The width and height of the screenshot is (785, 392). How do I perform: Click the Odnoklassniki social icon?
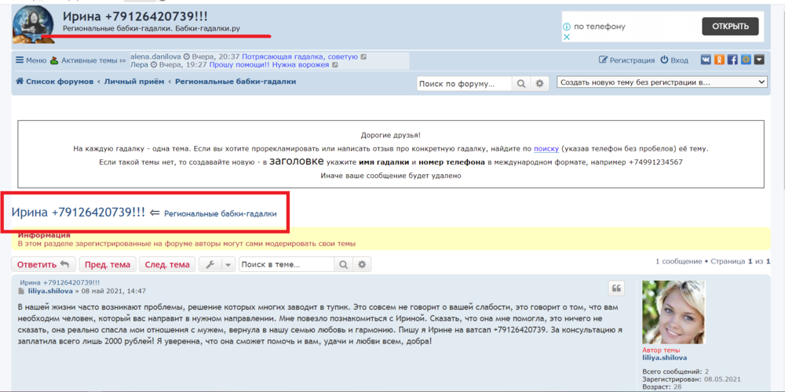tap(719, 60)
